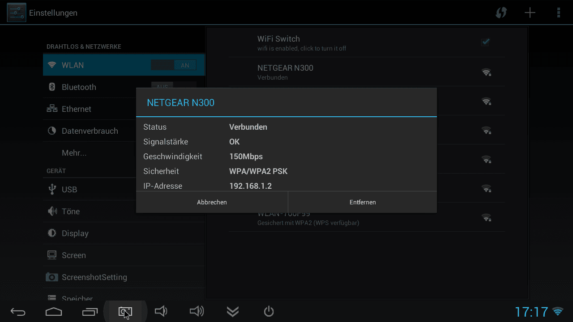Hide the navigation bar with chevrons

click(x=233, y=312)
